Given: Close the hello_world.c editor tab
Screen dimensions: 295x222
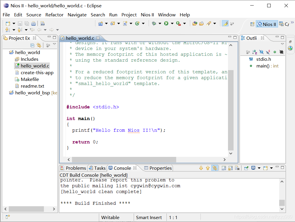Looking at the screenshot, I should 98,38.
